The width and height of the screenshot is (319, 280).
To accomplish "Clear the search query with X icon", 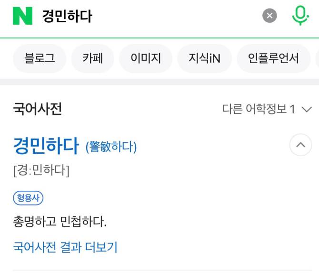I will (x=269, y=16).
